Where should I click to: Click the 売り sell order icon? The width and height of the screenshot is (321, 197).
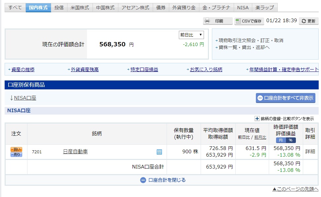(17, 155)
